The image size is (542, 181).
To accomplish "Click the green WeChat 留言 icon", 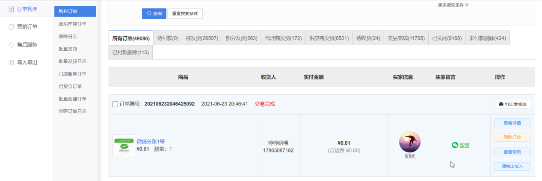I will click(x=455, y=145).
